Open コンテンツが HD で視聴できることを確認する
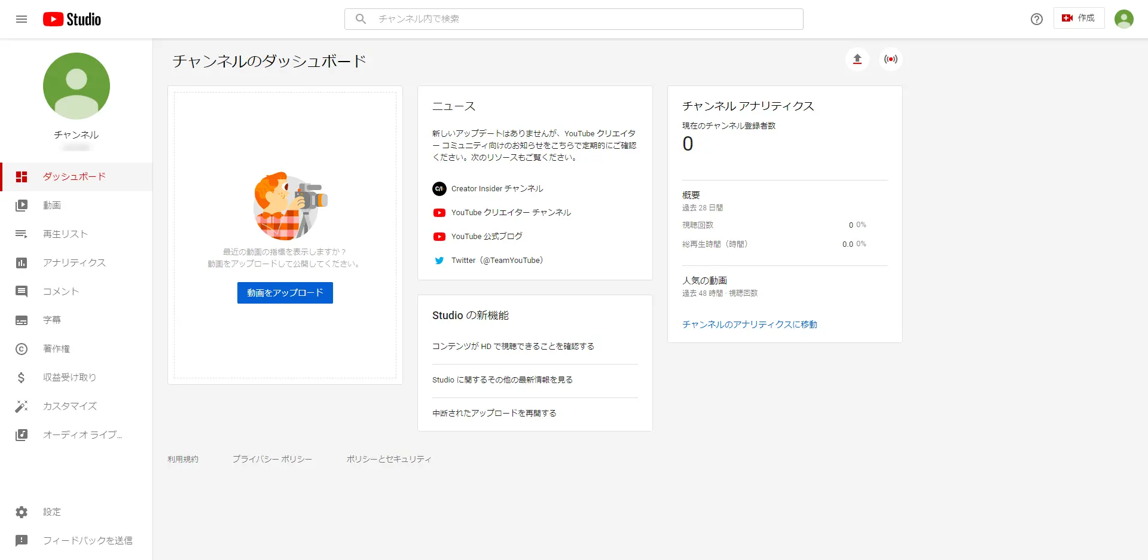The image size is (1148, 560). (513, 347)
